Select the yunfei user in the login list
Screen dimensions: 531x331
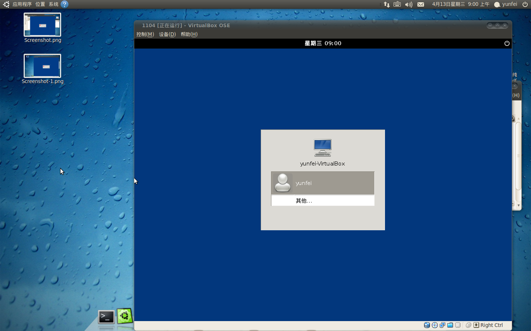(323, 183)
